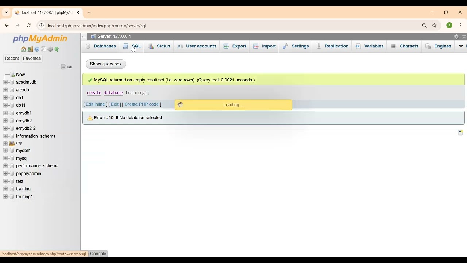The image size is (467, 263).
Task: Expand the alexdb database node
Action: pyautogui.click(x=5, y=90)
